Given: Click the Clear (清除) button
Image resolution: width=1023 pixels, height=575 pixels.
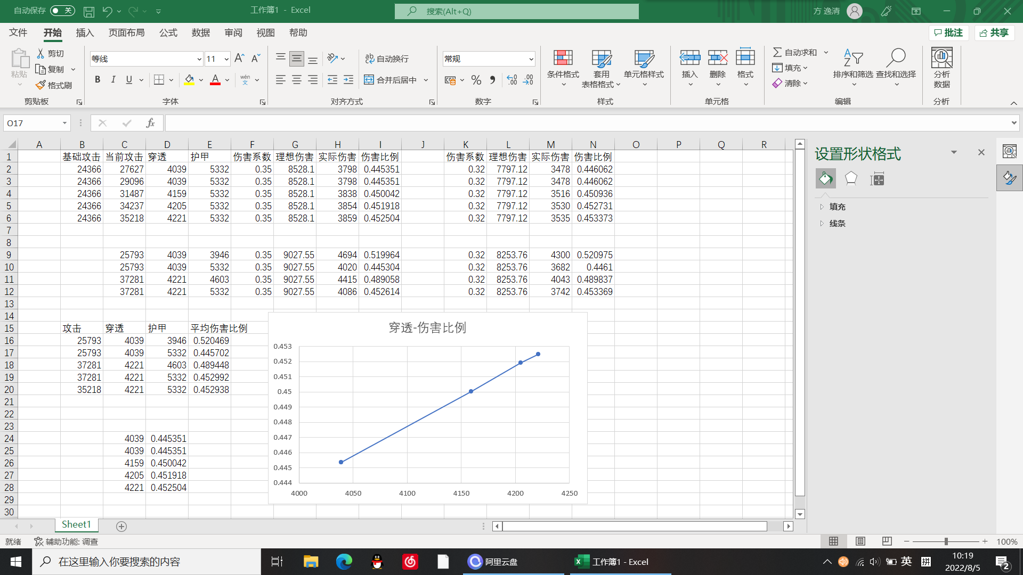Looking at the screenshot, I should [x=790, y=84].
